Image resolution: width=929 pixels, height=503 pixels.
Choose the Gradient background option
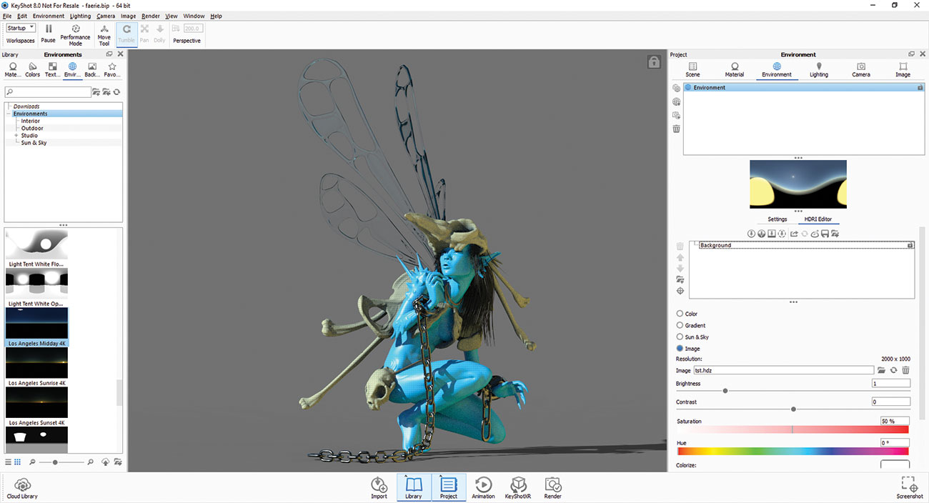[680, 325]
